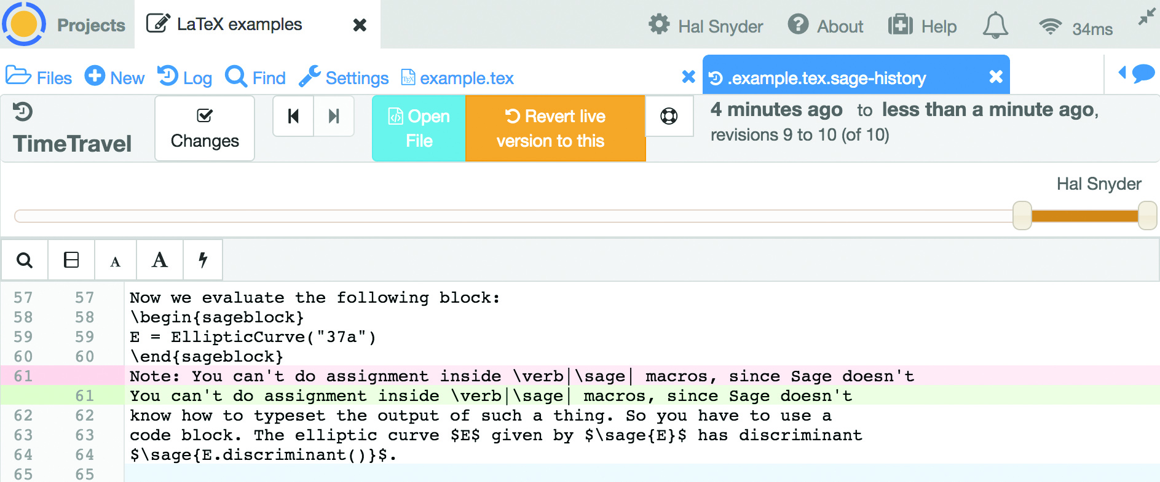1160x482 pixels.
Task: Click the lightning bolt icon
Action: coord(203,260)
